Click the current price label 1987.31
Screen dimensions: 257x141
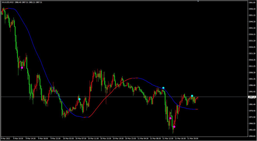[x=252, y=97]
